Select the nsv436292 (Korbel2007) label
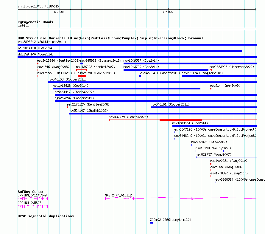Viewport: 265px width, 234px height. [x=96, y=67]
